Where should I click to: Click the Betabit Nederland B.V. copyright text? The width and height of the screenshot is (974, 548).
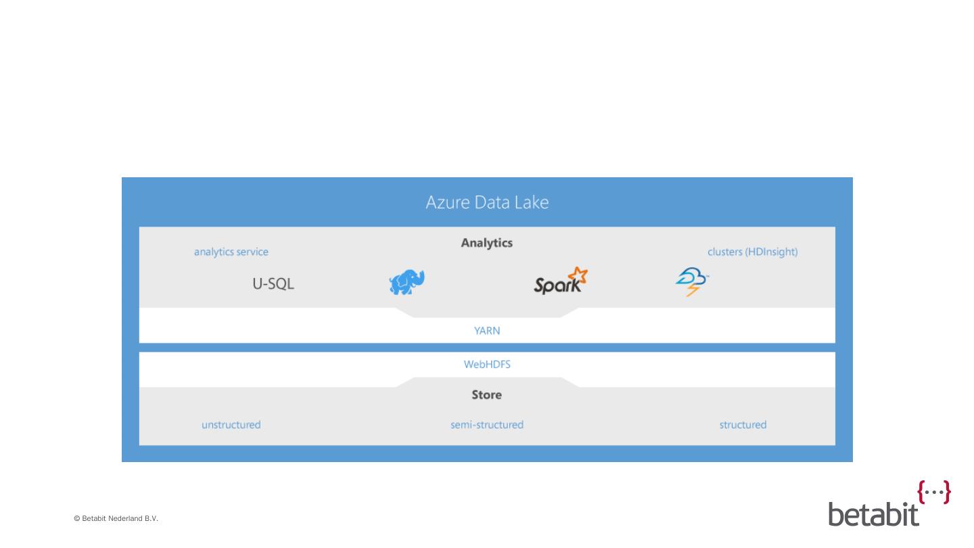coord(116,518)
